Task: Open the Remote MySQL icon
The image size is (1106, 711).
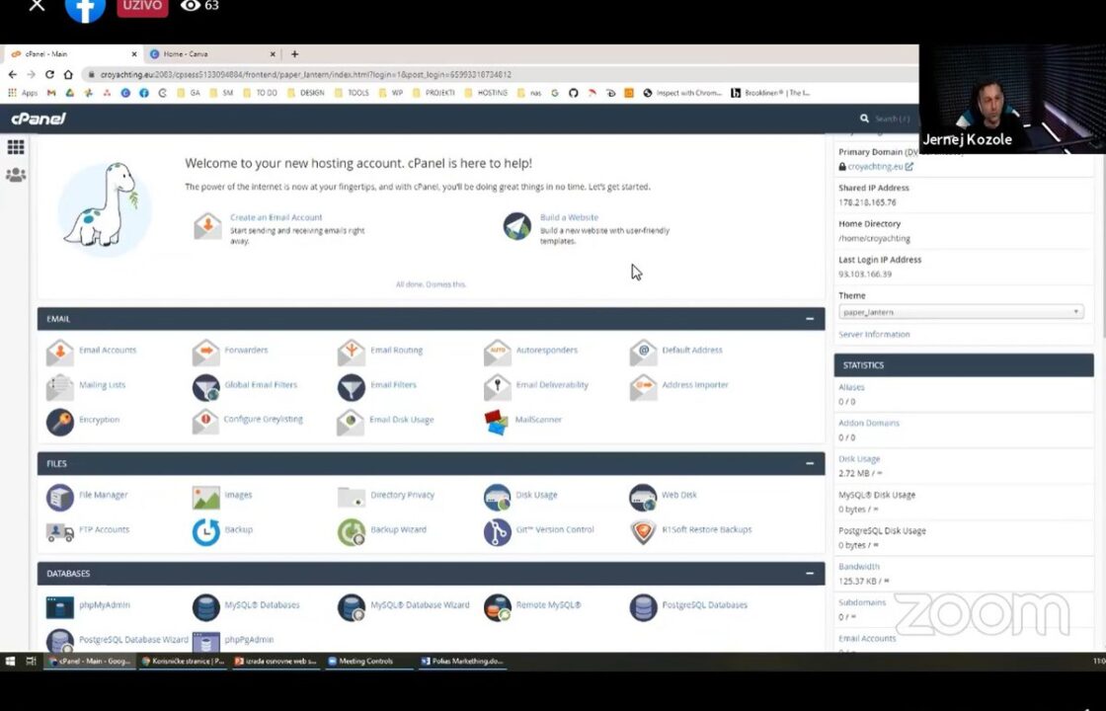Action: pos(498,606)
